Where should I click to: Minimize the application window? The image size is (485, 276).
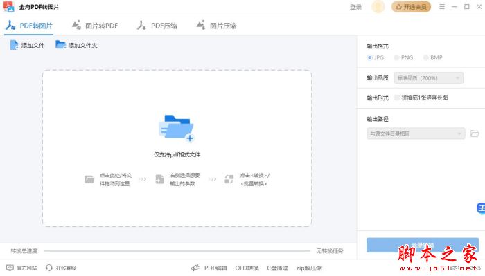click(x=455, y=6)
